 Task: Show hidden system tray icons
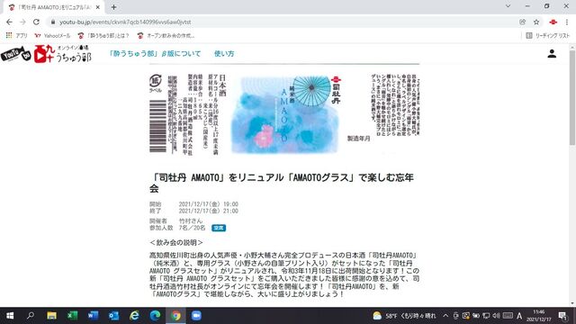[x=445, y=316]
